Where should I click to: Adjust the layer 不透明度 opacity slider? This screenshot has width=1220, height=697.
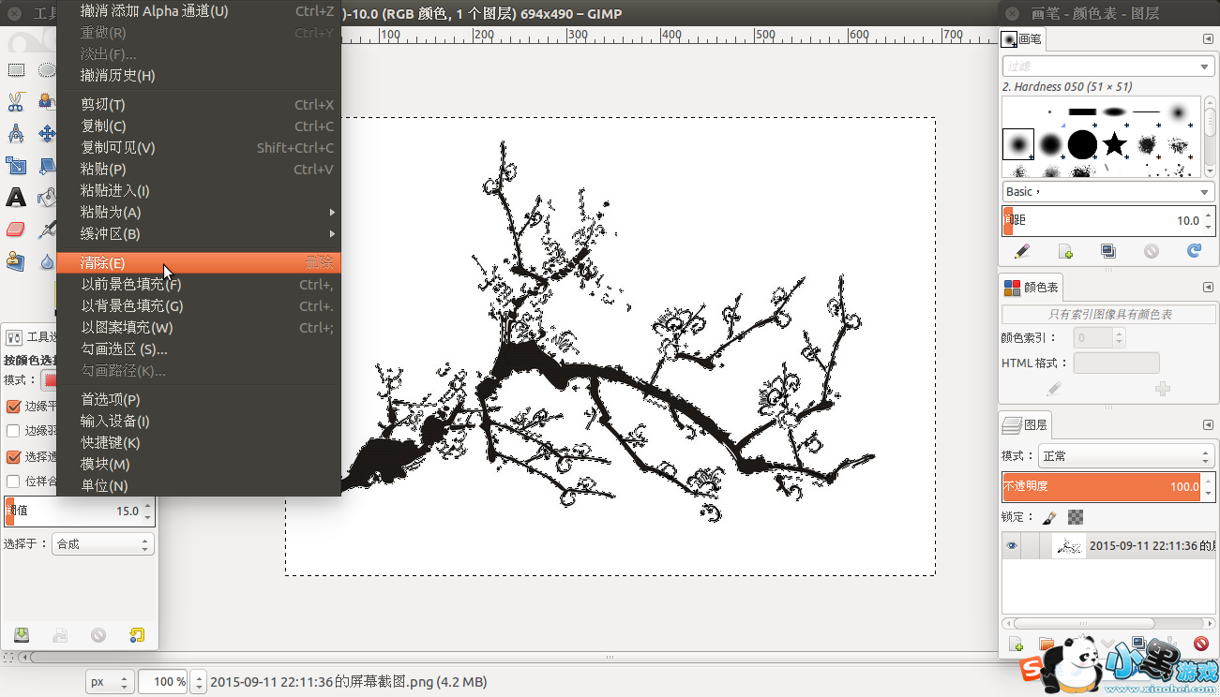pyautogui.click(x=1102, y=487)
